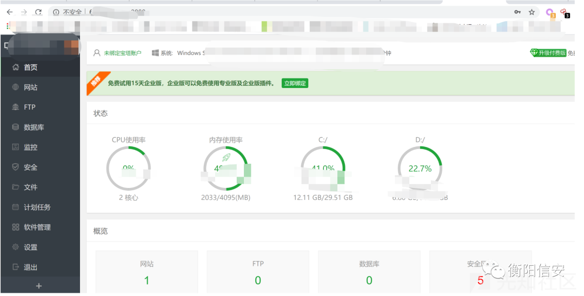Click the rocket memory-release icon
The width and height of the screenshot is (584, 296).
point(226,157)
